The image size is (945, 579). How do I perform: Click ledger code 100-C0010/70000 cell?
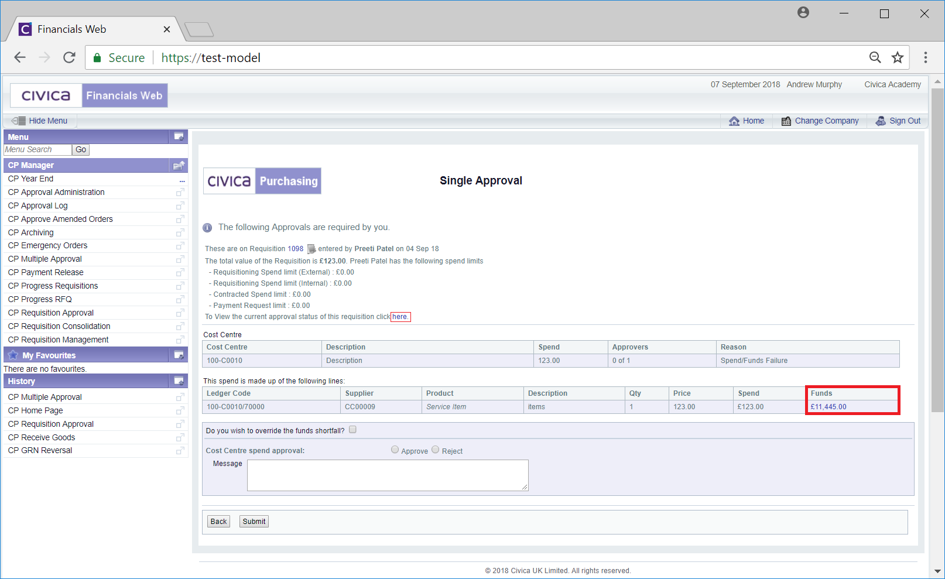coord(271,407)
